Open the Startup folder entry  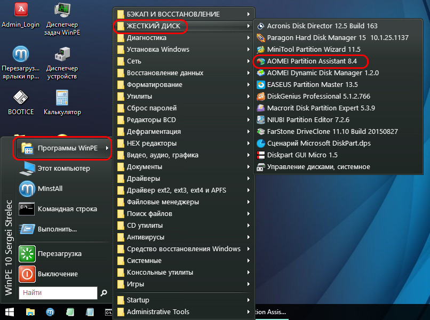click(x=184, y=300)
